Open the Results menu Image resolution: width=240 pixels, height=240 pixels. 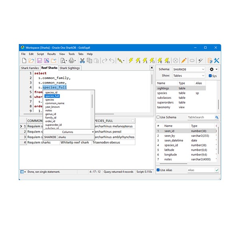[52, 54]
